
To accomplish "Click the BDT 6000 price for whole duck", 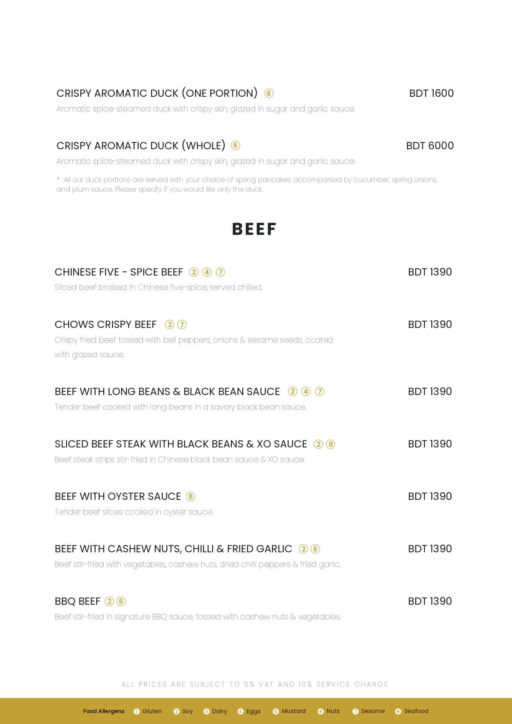I will [x=429, y=146].
